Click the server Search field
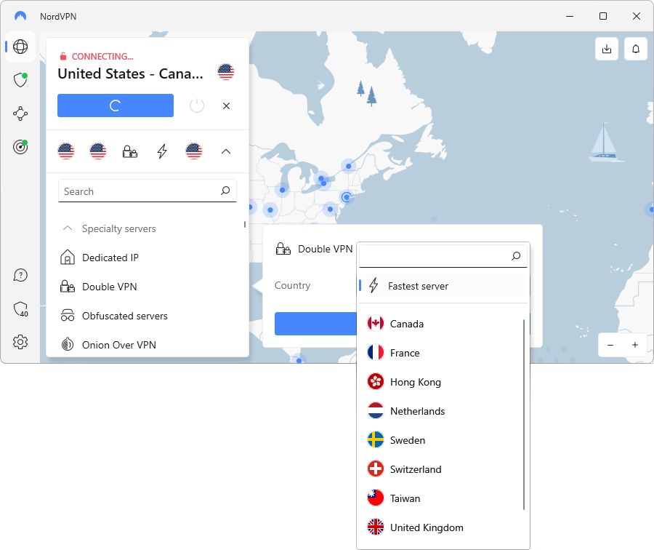 tap(148, 191)
